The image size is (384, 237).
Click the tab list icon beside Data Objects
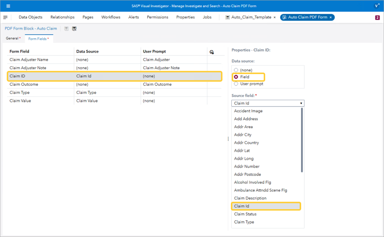point(5,17)
